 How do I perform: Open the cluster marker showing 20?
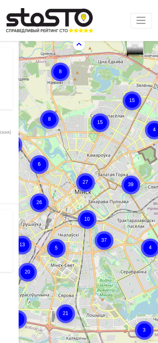click(28, 272)
